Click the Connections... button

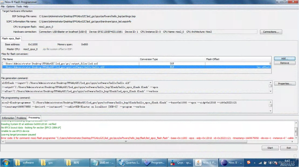point(271,32)
